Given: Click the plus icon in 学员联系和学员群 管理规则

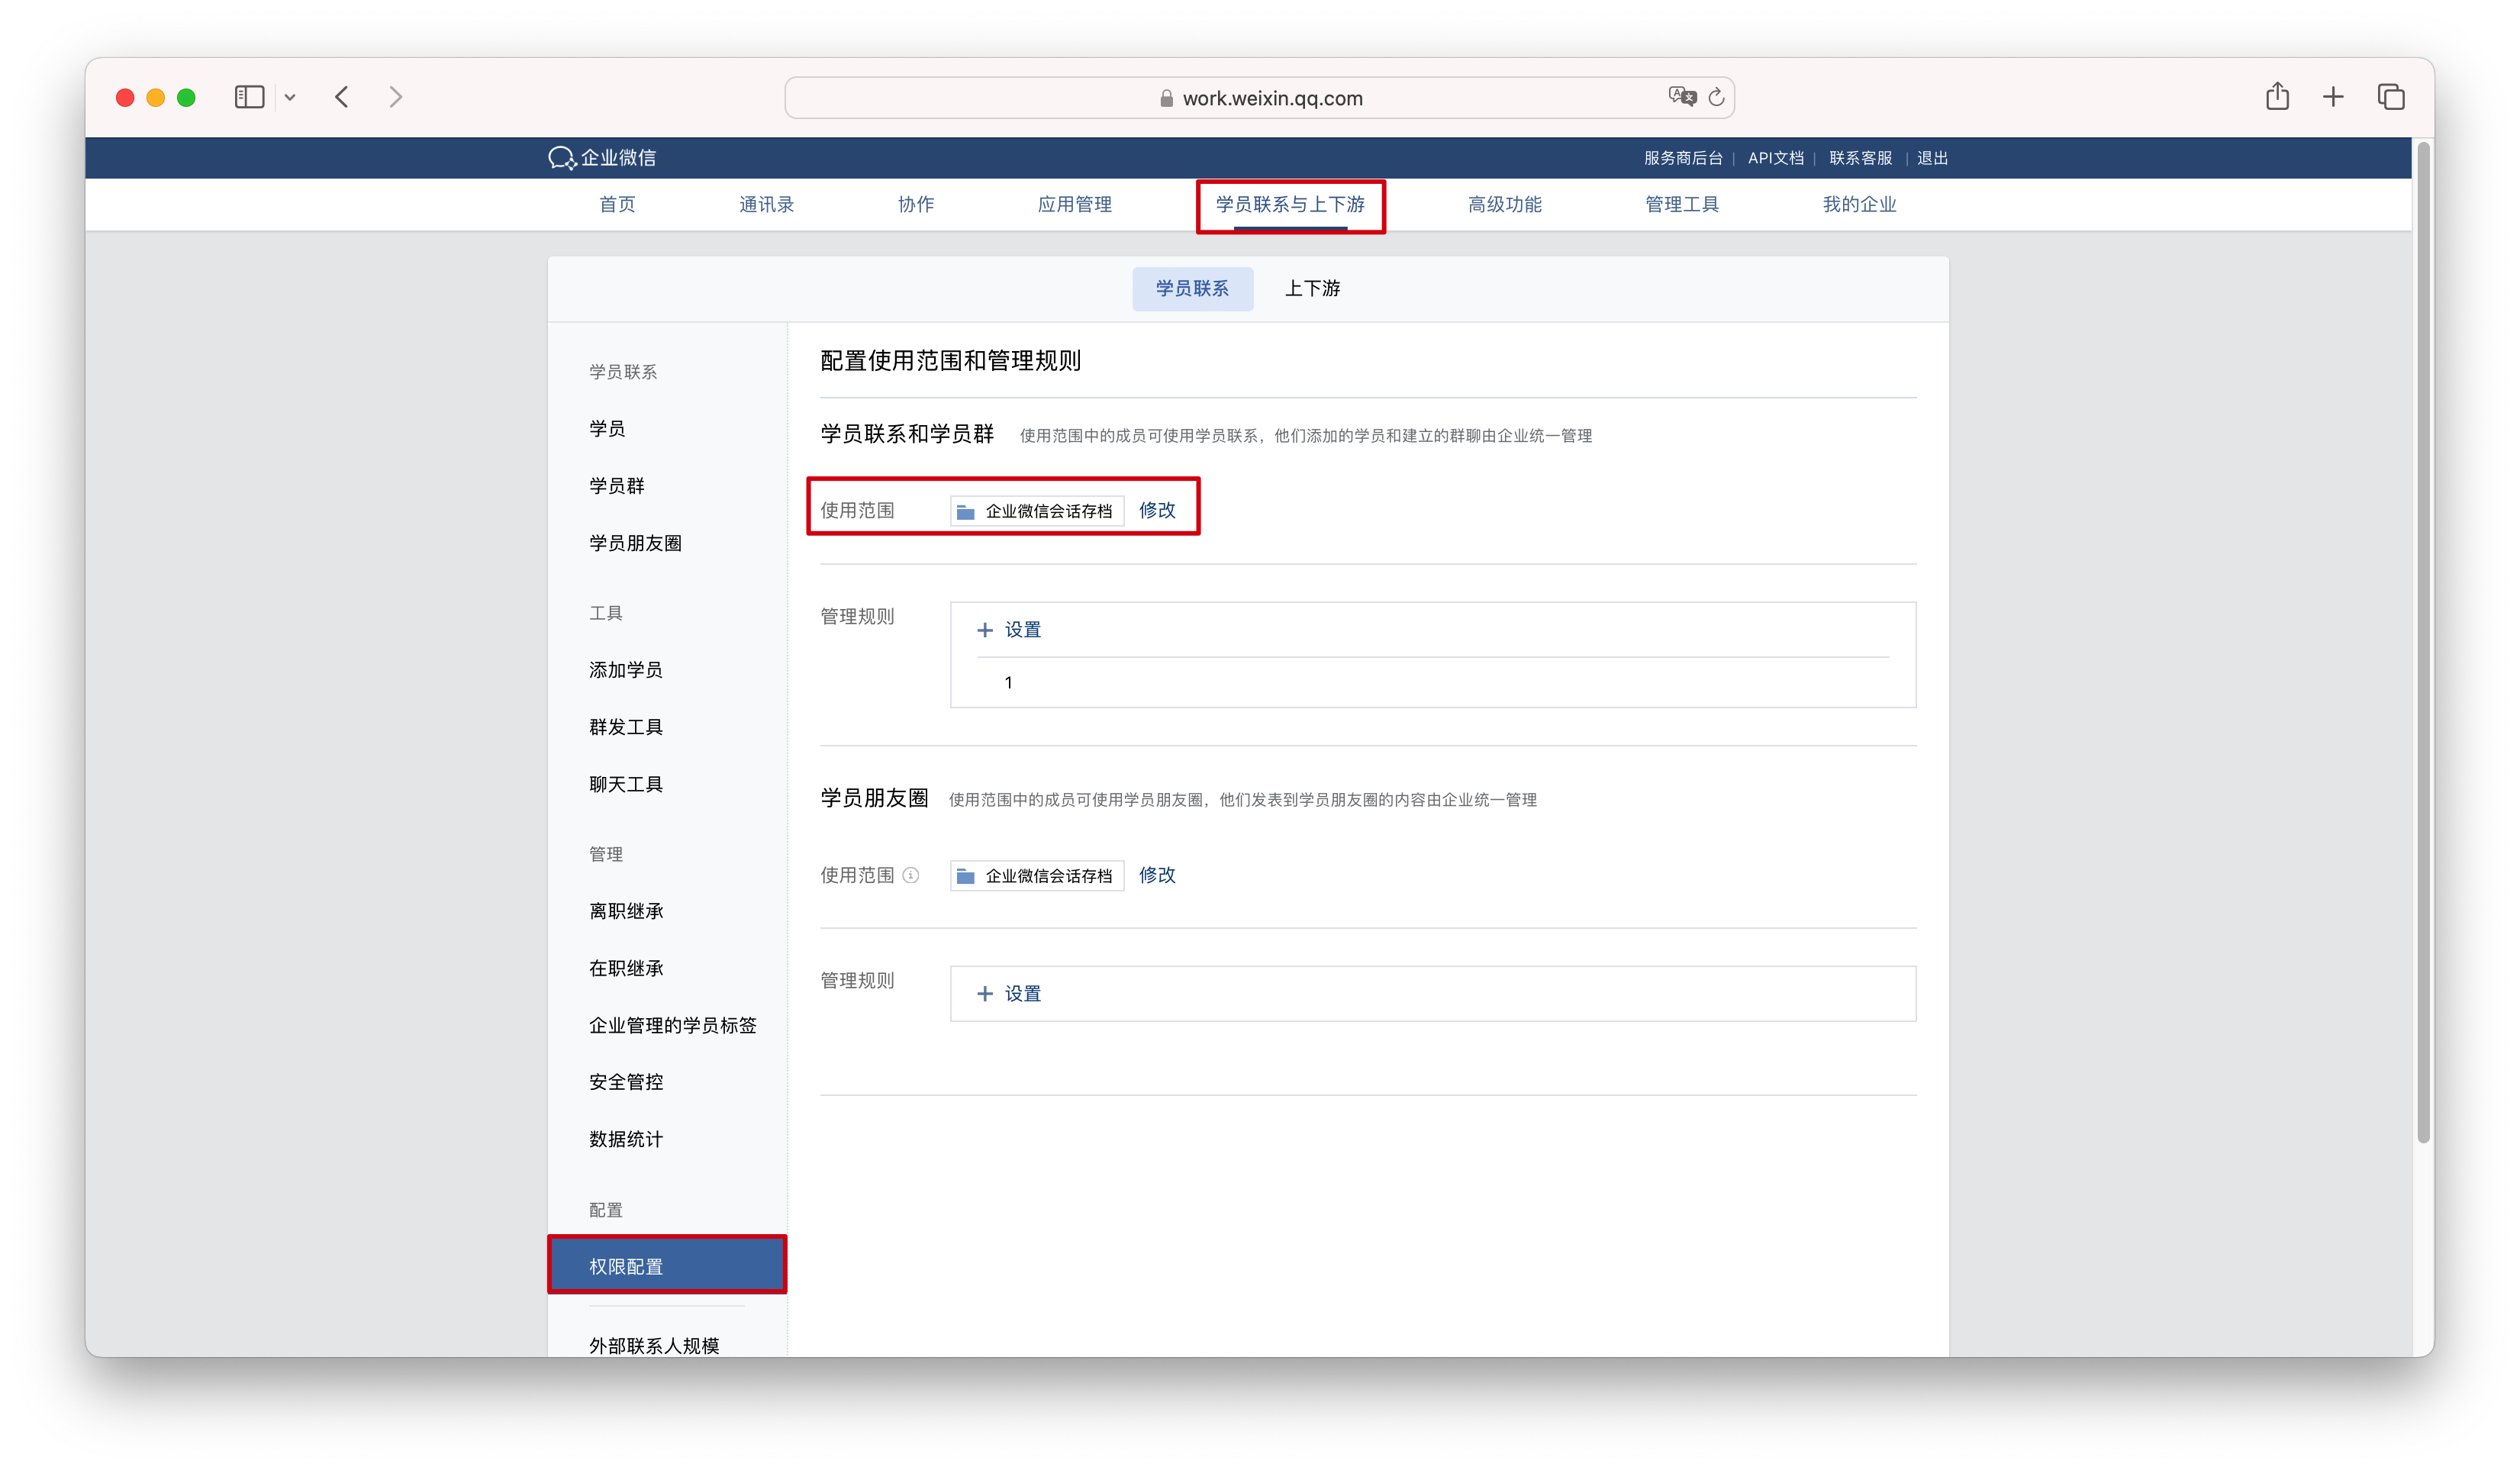Looking at the screenshot, I should click(x=985, y=630).
